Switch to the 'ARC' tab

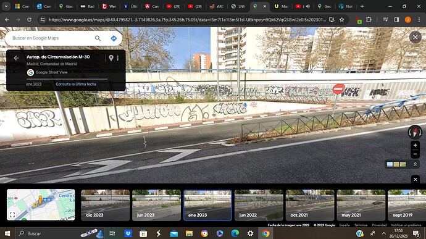click(217, 6)
